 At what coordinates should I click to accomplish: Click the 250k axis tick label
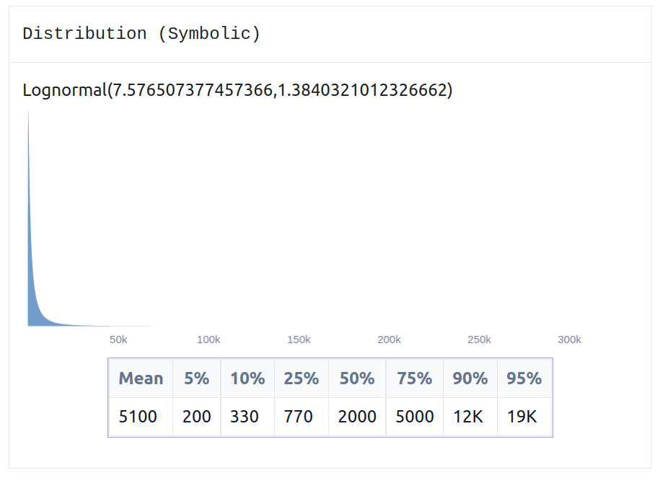pos(479,340)
